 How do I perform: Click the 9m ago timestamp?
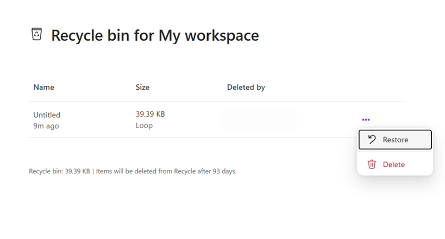coord(46,126)
